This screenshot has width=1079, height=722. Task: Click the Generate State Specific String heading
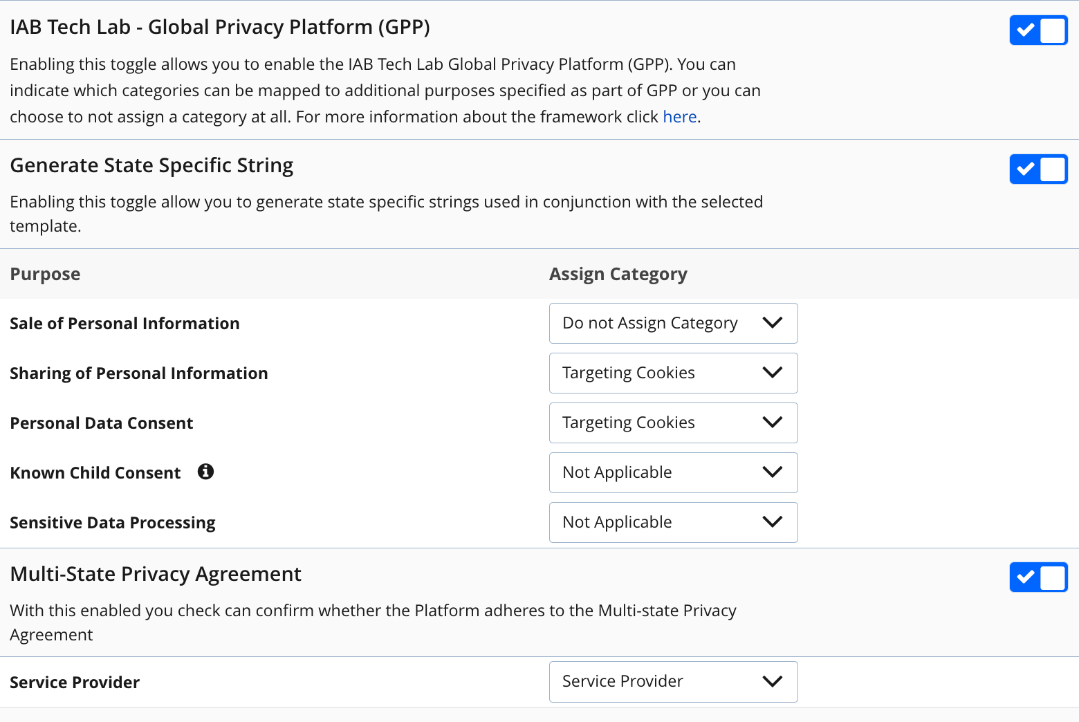pos(151,165)
